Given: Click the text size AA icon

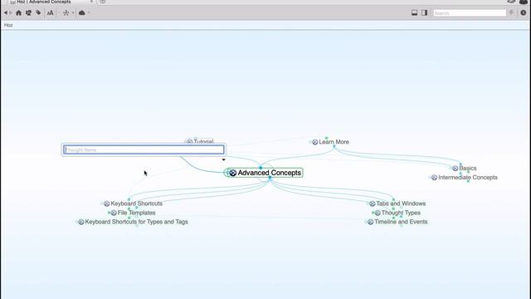Looking at the screenshot, I should tap(50, 13).
